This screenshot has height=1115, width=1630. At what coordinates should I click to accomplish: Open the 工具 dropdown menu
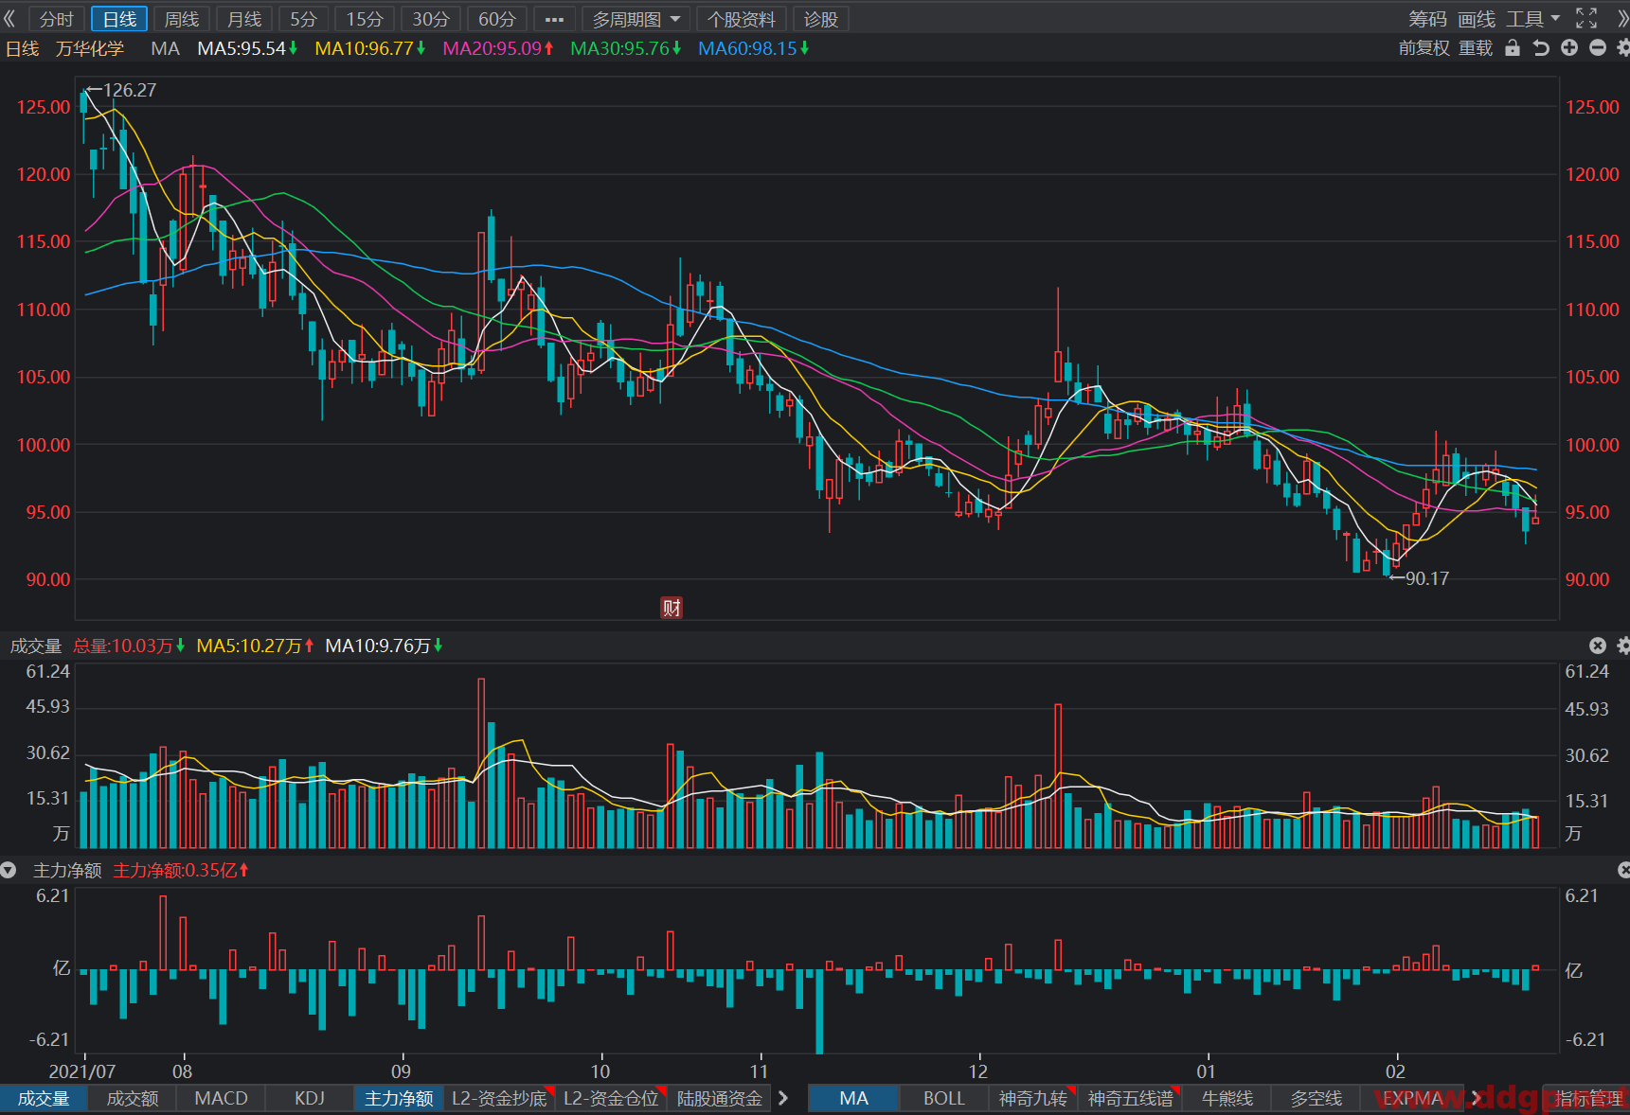point(1533,19)
